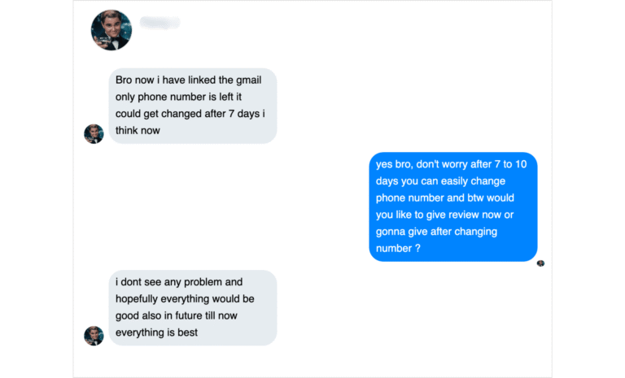The height and width of the screenshot is (378, 625).
Task: Click the blurred contact name beside avatar
Action: pyautogui.click(x=160, y=23)
